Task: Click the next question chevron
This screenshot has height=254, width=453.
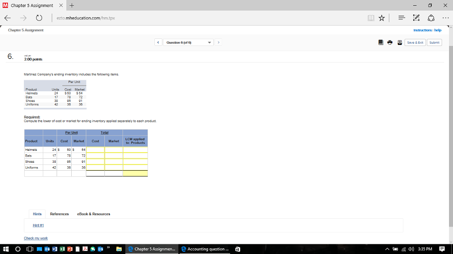Action: 218,42
